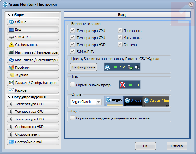This screenshot has width=196, height=154.
Task: Open Свободно на HDD warning settings
Action: click(x=33, y=127)
